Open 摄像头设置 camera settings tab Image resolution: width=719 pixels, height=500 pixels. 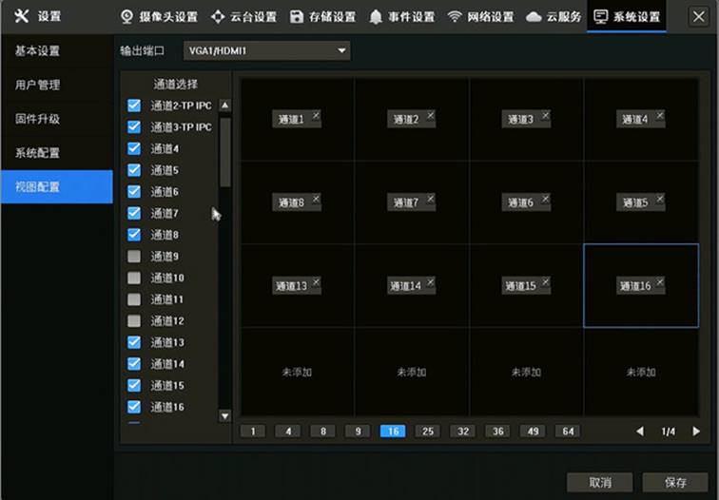[159, 16]
